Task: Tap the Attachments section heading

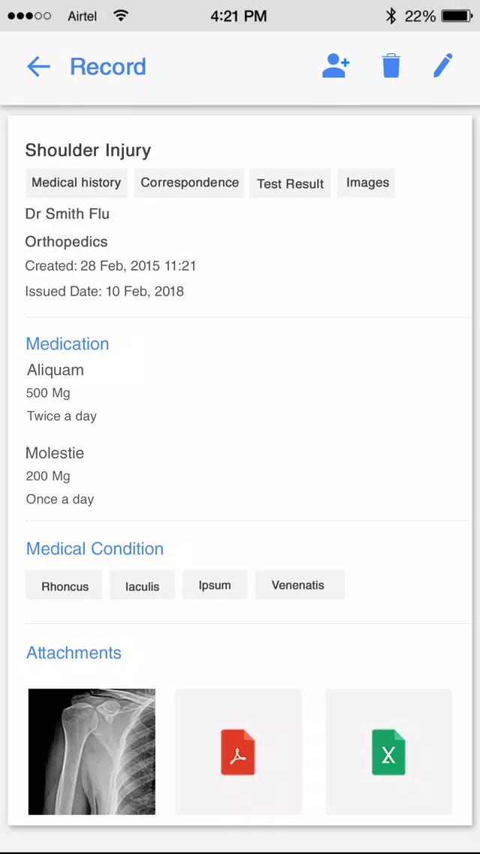Action: (74, 653)
